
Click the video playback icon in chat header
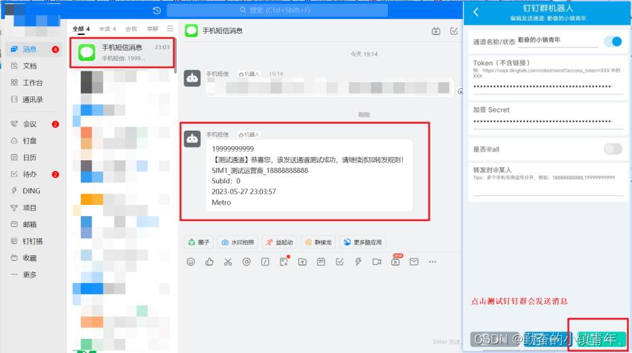(x=436, y=31)
